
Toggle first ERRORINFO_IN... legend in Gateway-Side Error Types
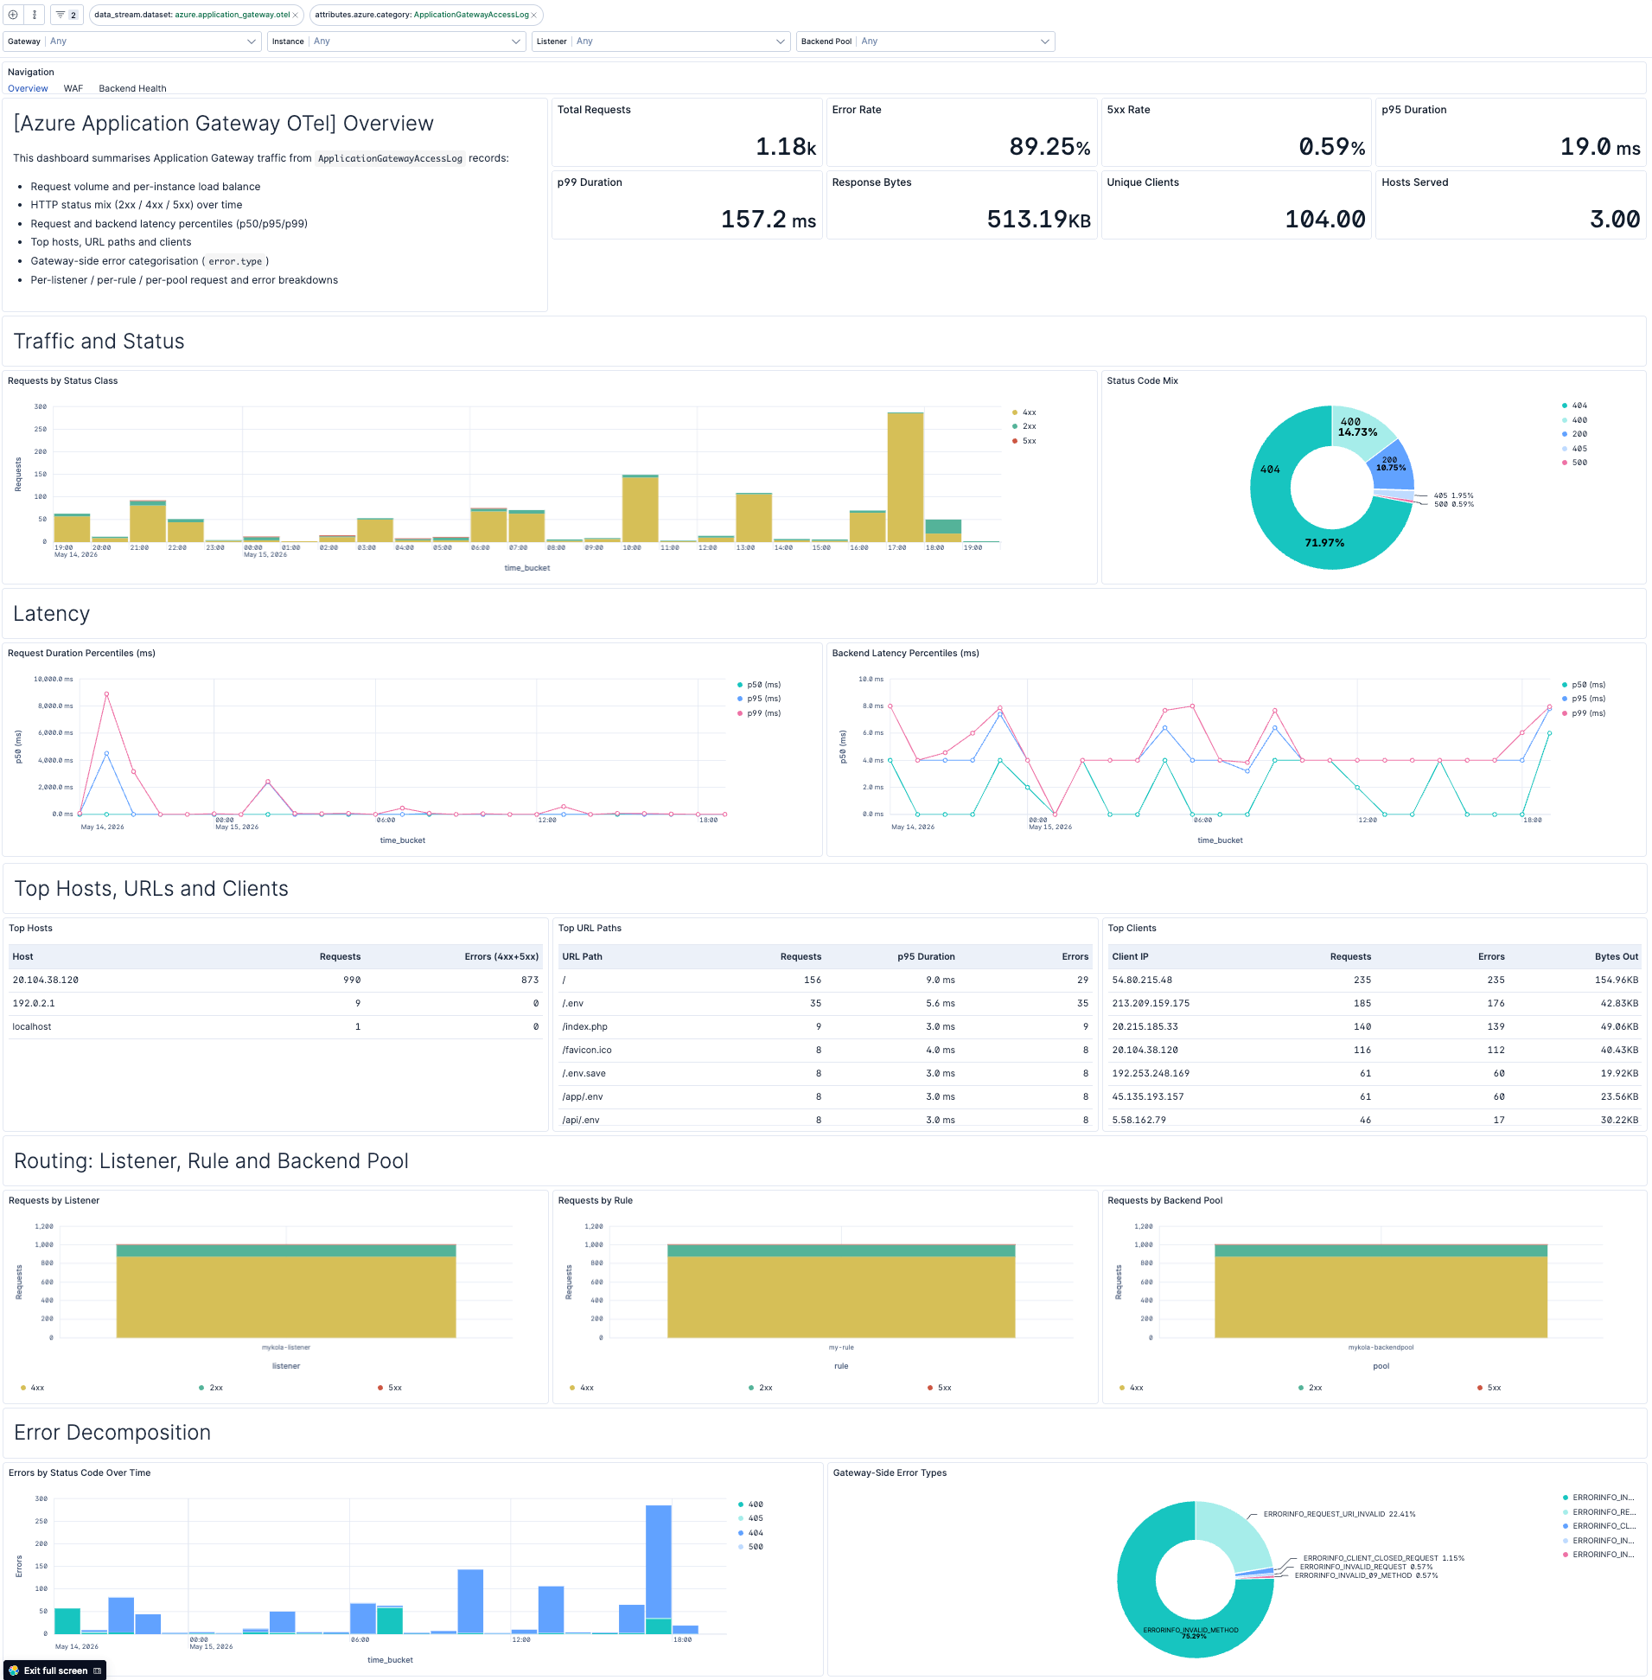tap(1598, 1497)
